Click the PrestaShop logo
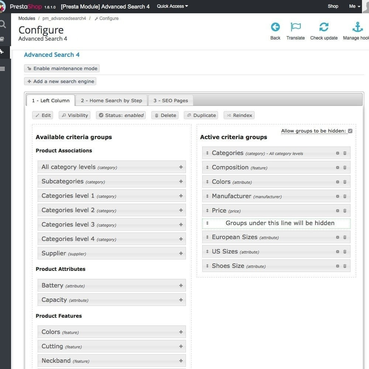 click(x=25, y=6)
